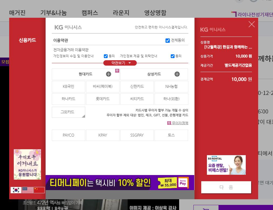273x210 pixels.
Task: Choose 하나(외환) card
Action: (171, 99)
